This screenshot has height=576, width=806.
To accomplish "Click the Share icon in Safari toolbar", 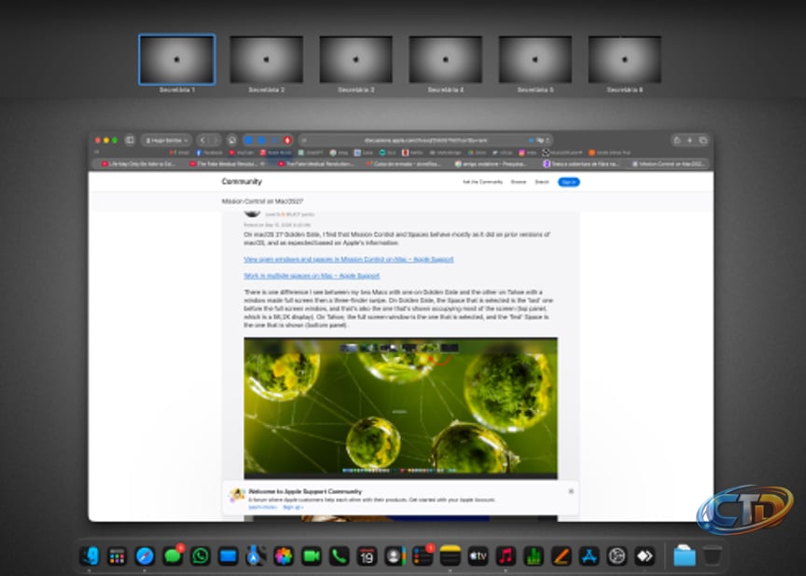I will click(677, 140).
